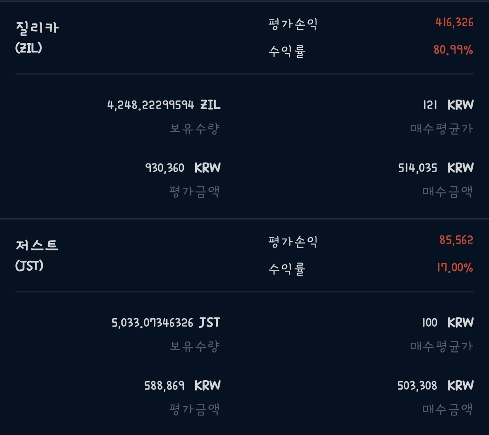The image size is (489, 435).
Task: Click the 매수금액 label under ZIL
Action: click(447, 192)
